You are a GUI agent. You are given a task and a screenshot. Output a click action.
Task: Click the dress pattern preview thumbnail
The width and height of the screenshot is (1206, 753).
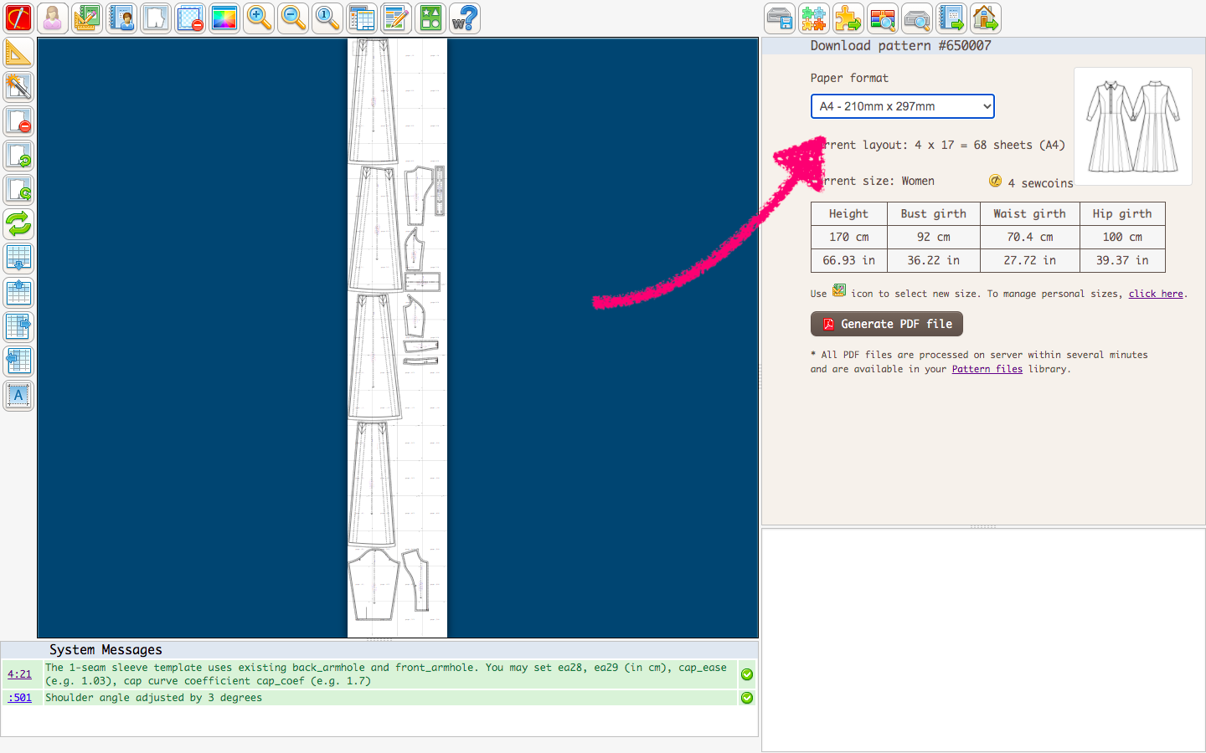(x=1132, y=125)
